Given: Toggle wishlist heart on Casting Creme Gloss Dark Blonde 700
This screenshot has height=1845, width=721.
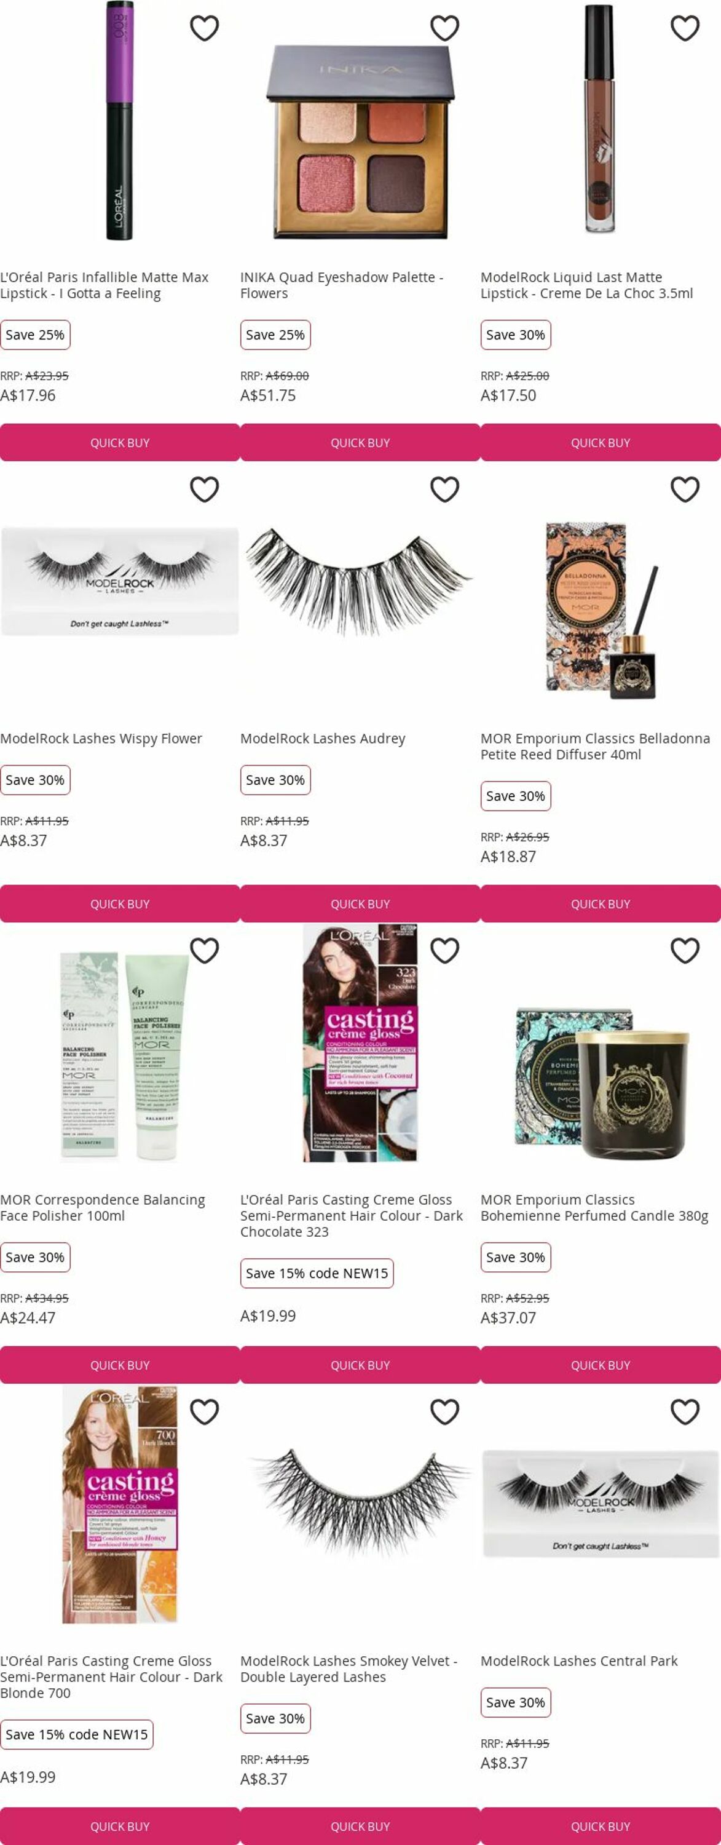Looking at the screenshot, I should 204,1413.
